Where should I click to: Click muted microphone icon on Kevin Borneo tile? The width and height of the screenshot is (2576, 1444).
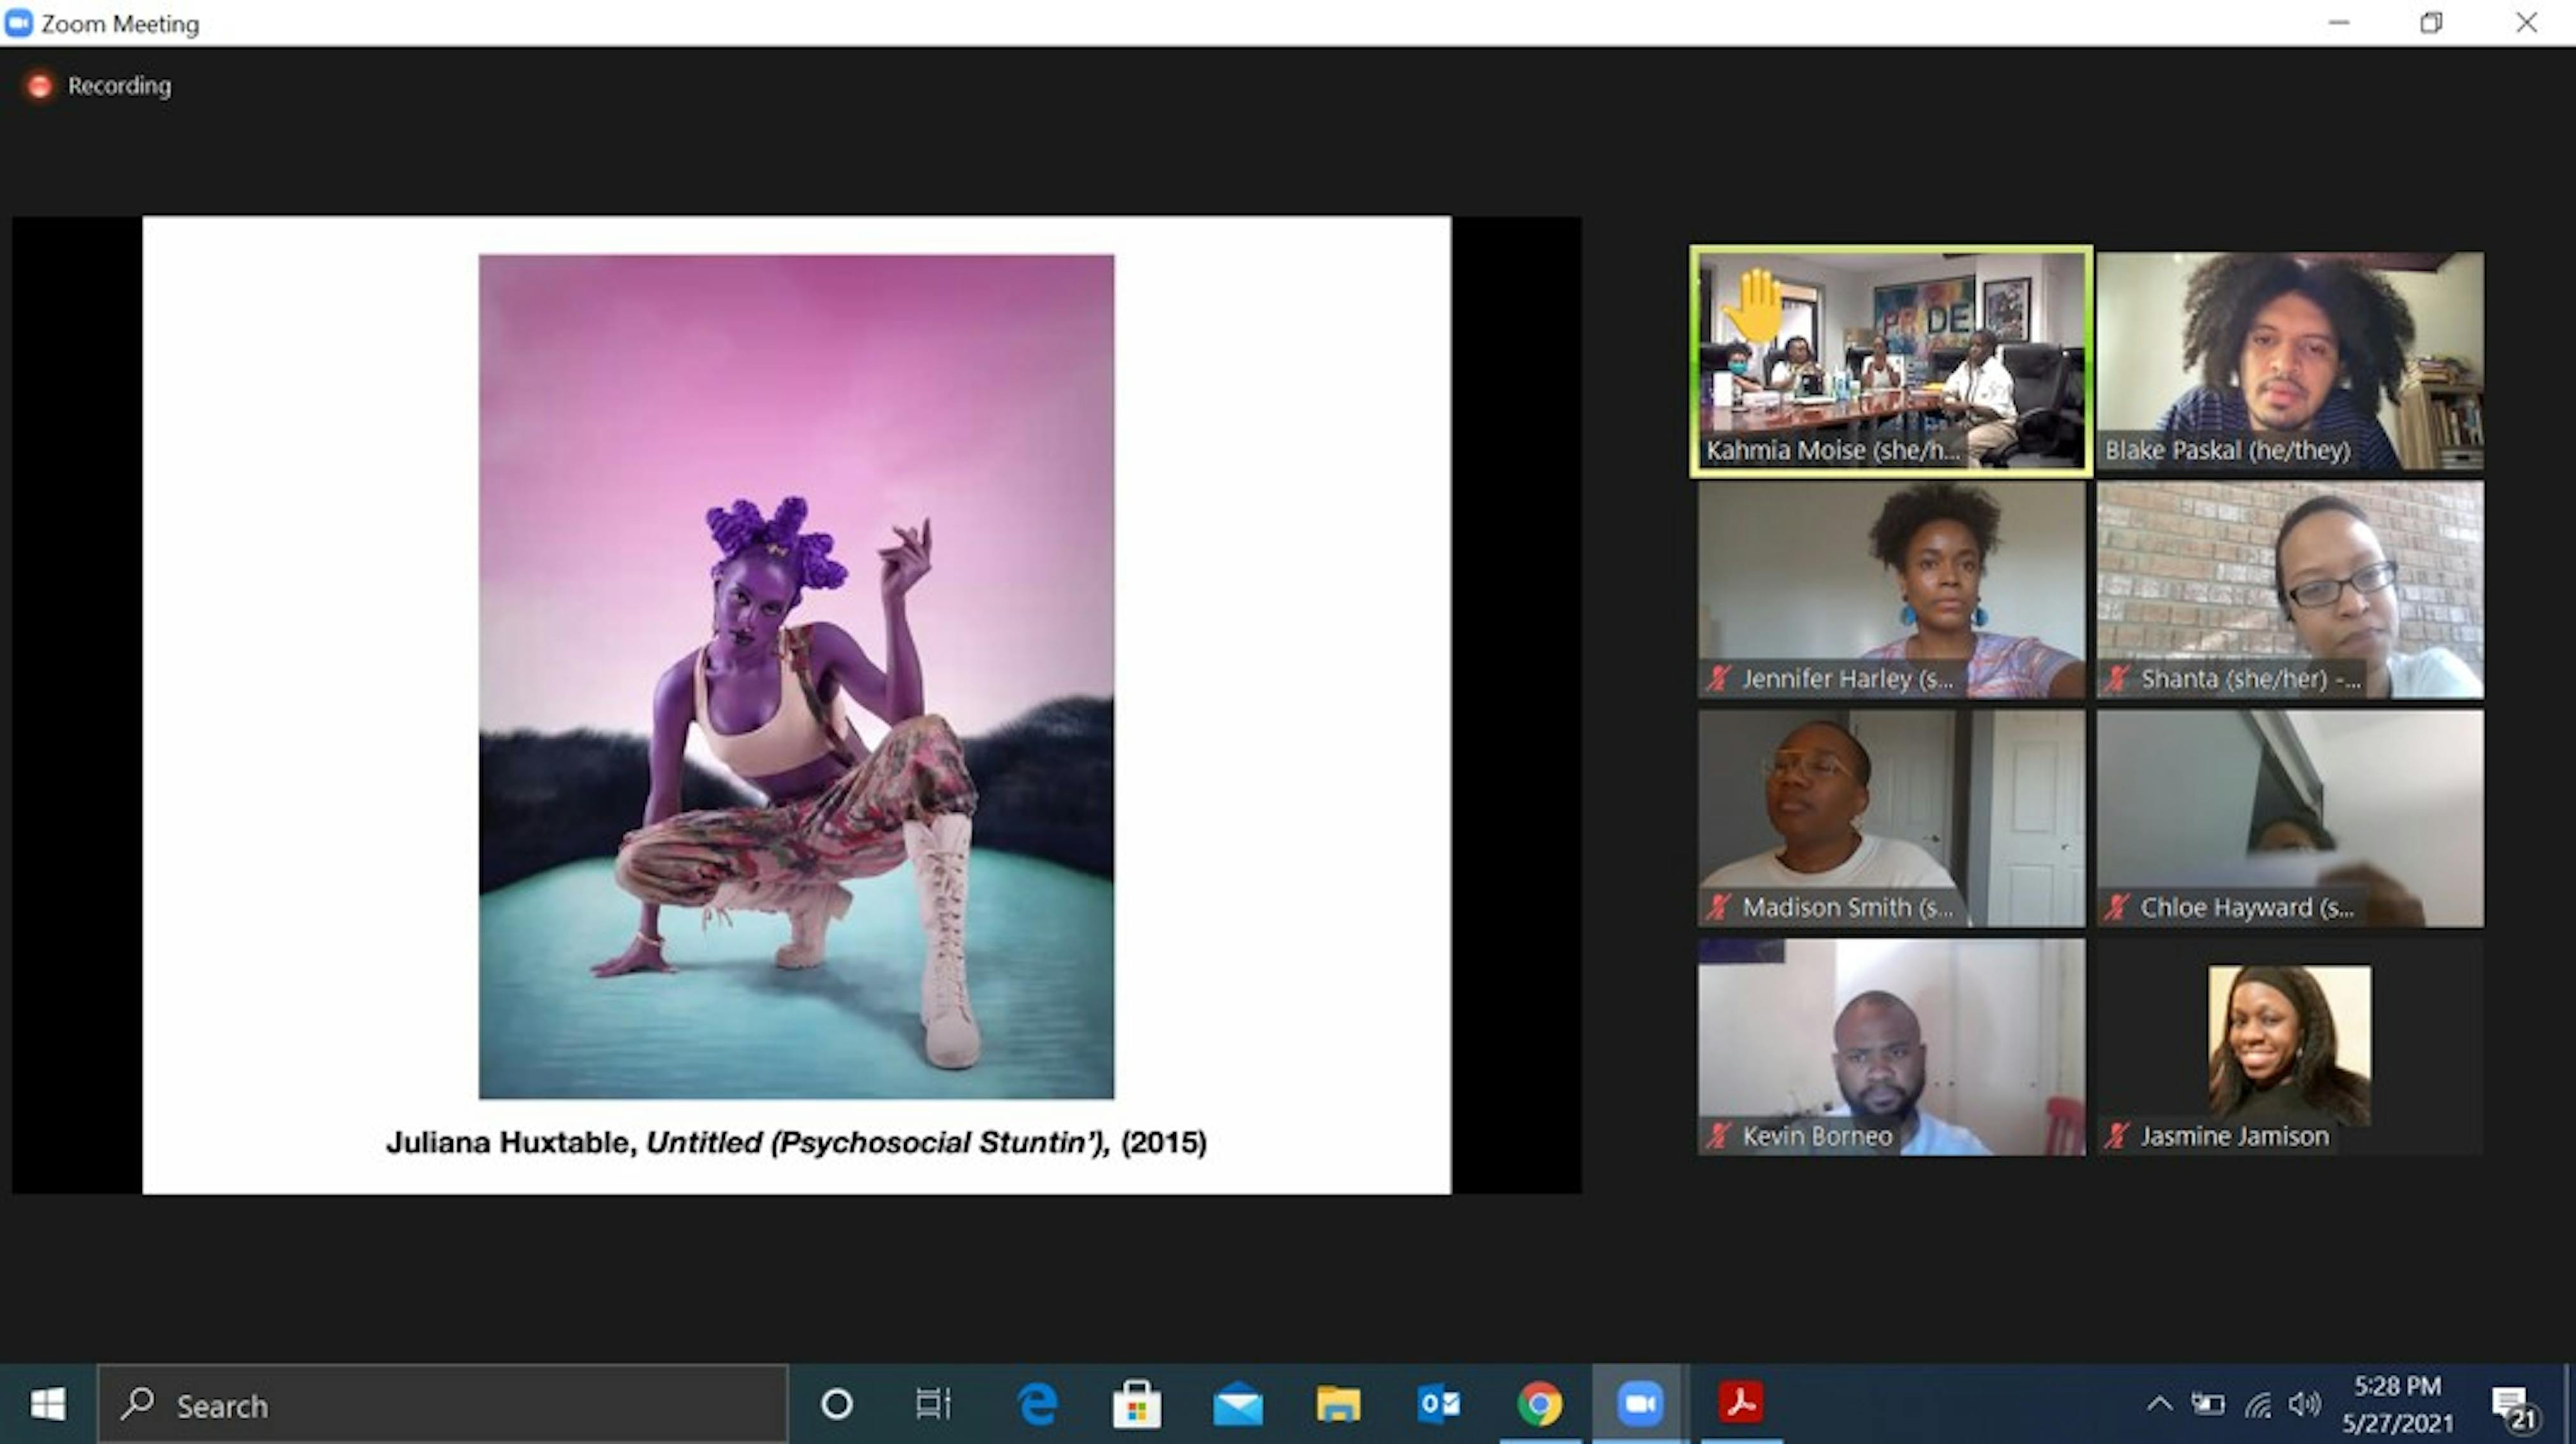pyautogui.click(x=1718, y=1136)
